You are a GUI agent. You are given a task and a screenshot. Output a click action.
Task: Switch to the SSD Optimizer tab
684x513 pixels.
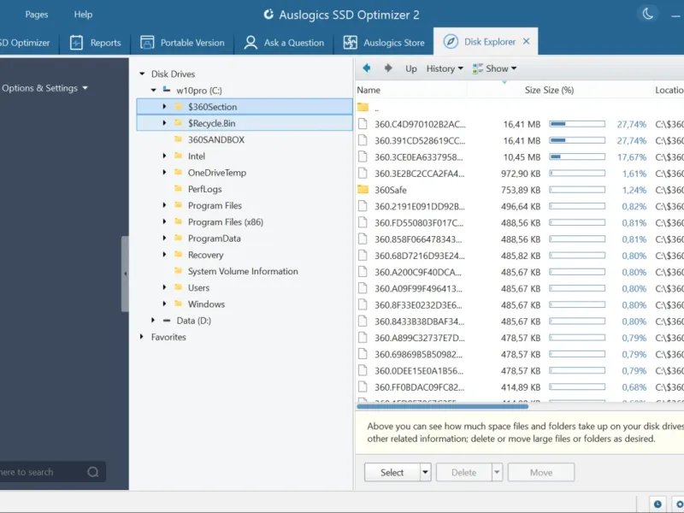(x=25, y=43)
